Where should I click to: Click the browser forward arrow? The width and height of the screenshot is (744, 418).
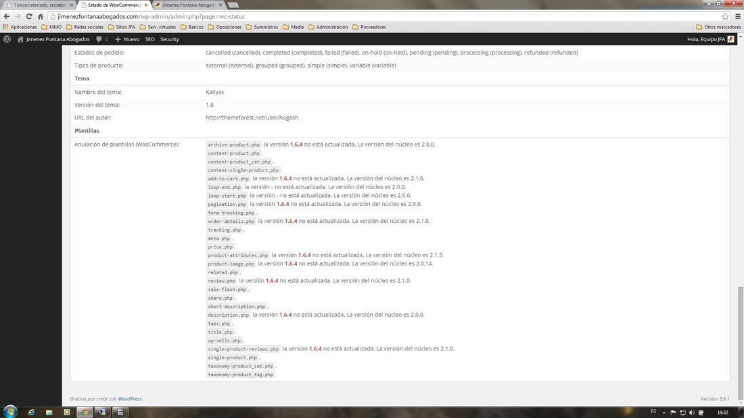[18, 16]
